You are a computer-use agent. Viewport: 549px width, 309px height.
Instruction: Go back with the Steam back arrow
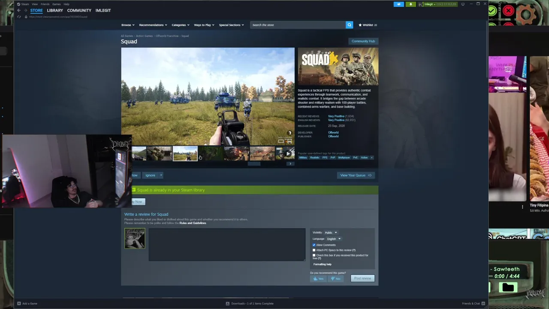[19, 10]
